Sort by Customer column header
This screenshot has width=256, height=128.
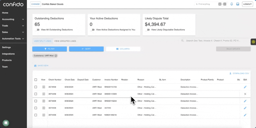click(x=97, y=80)
